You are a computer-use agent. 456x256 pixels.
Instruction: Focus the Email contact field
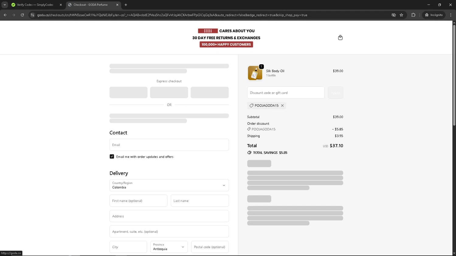[169, 145]
